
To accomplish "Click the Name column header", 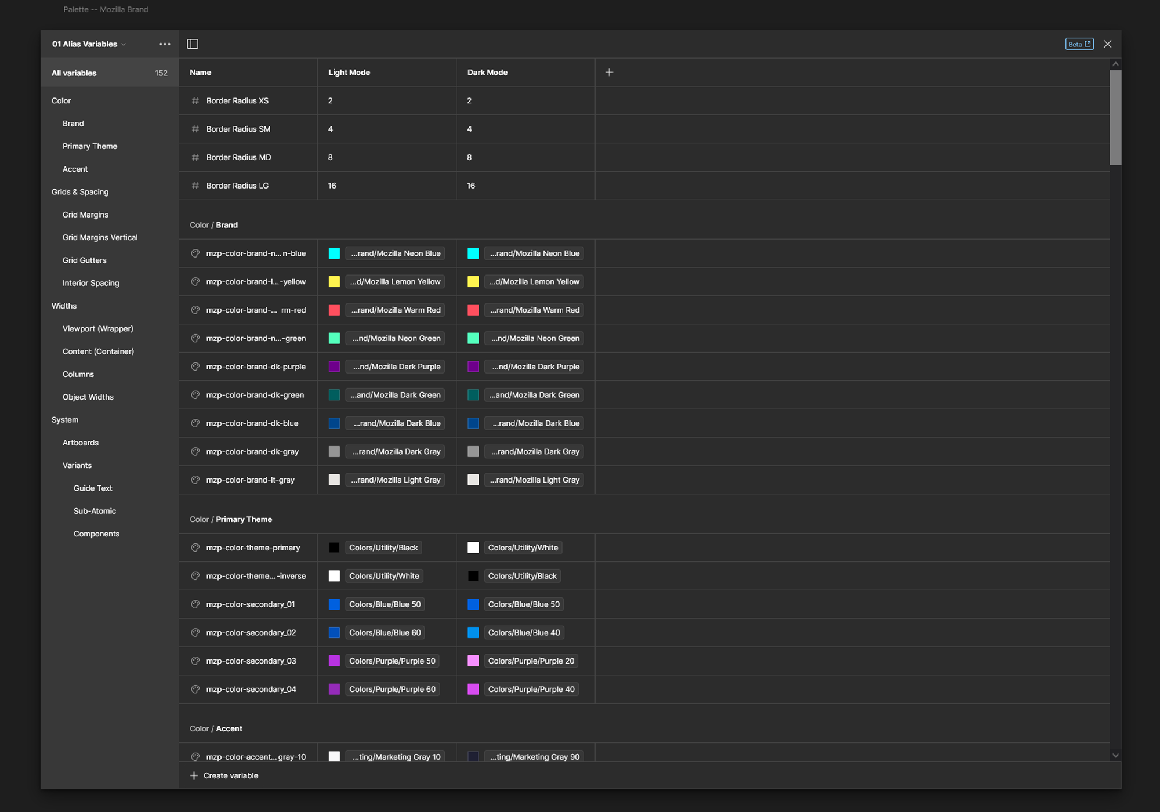I will (200, 72).
